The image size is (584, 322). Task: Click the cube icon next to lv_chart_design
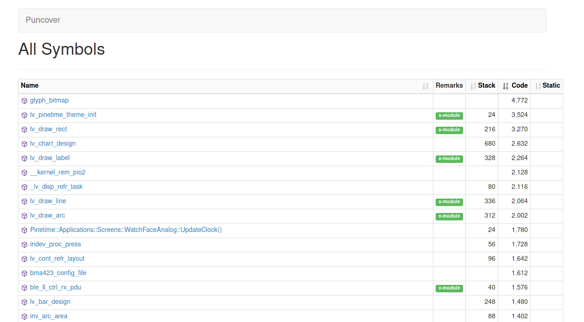coord(25,144)
